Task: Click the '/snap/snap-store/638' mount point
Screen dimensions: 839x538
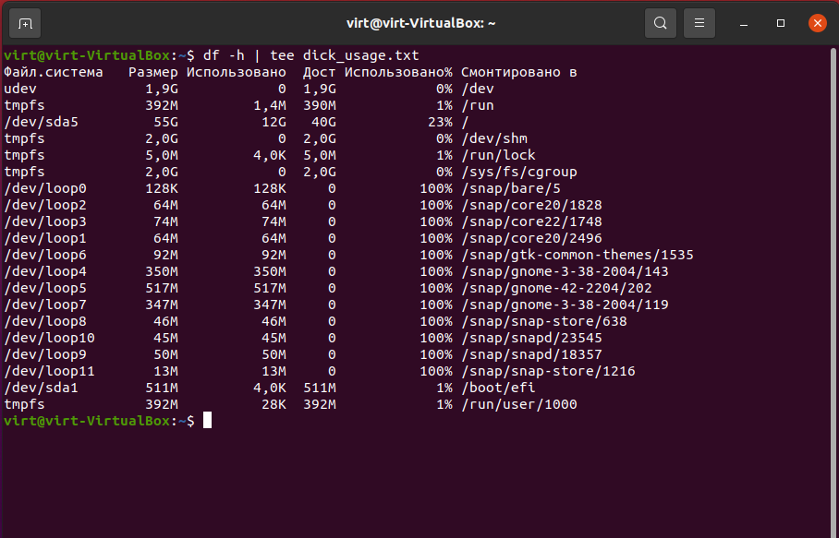Action: [x=544, y=321]
